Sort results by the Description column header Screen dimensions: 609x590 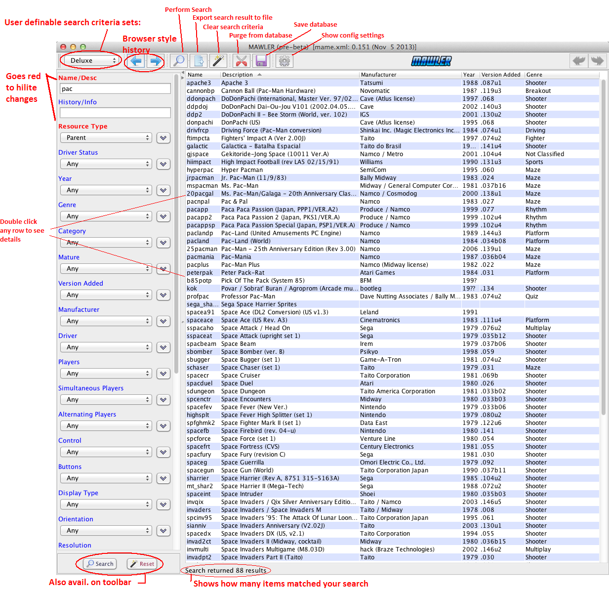coord(290,75)
